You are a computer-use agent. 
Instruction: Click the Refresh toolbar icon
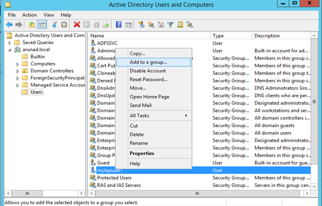pos(96,25)
